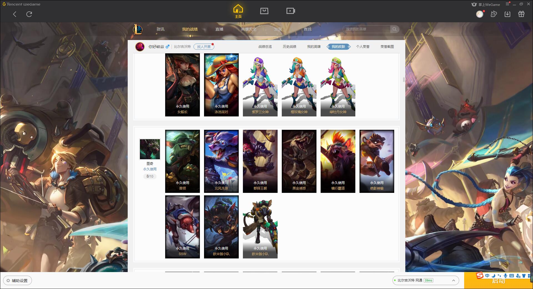Click the 掌上WeGame link
Screen dimensions: 533x289
point(486,4)
